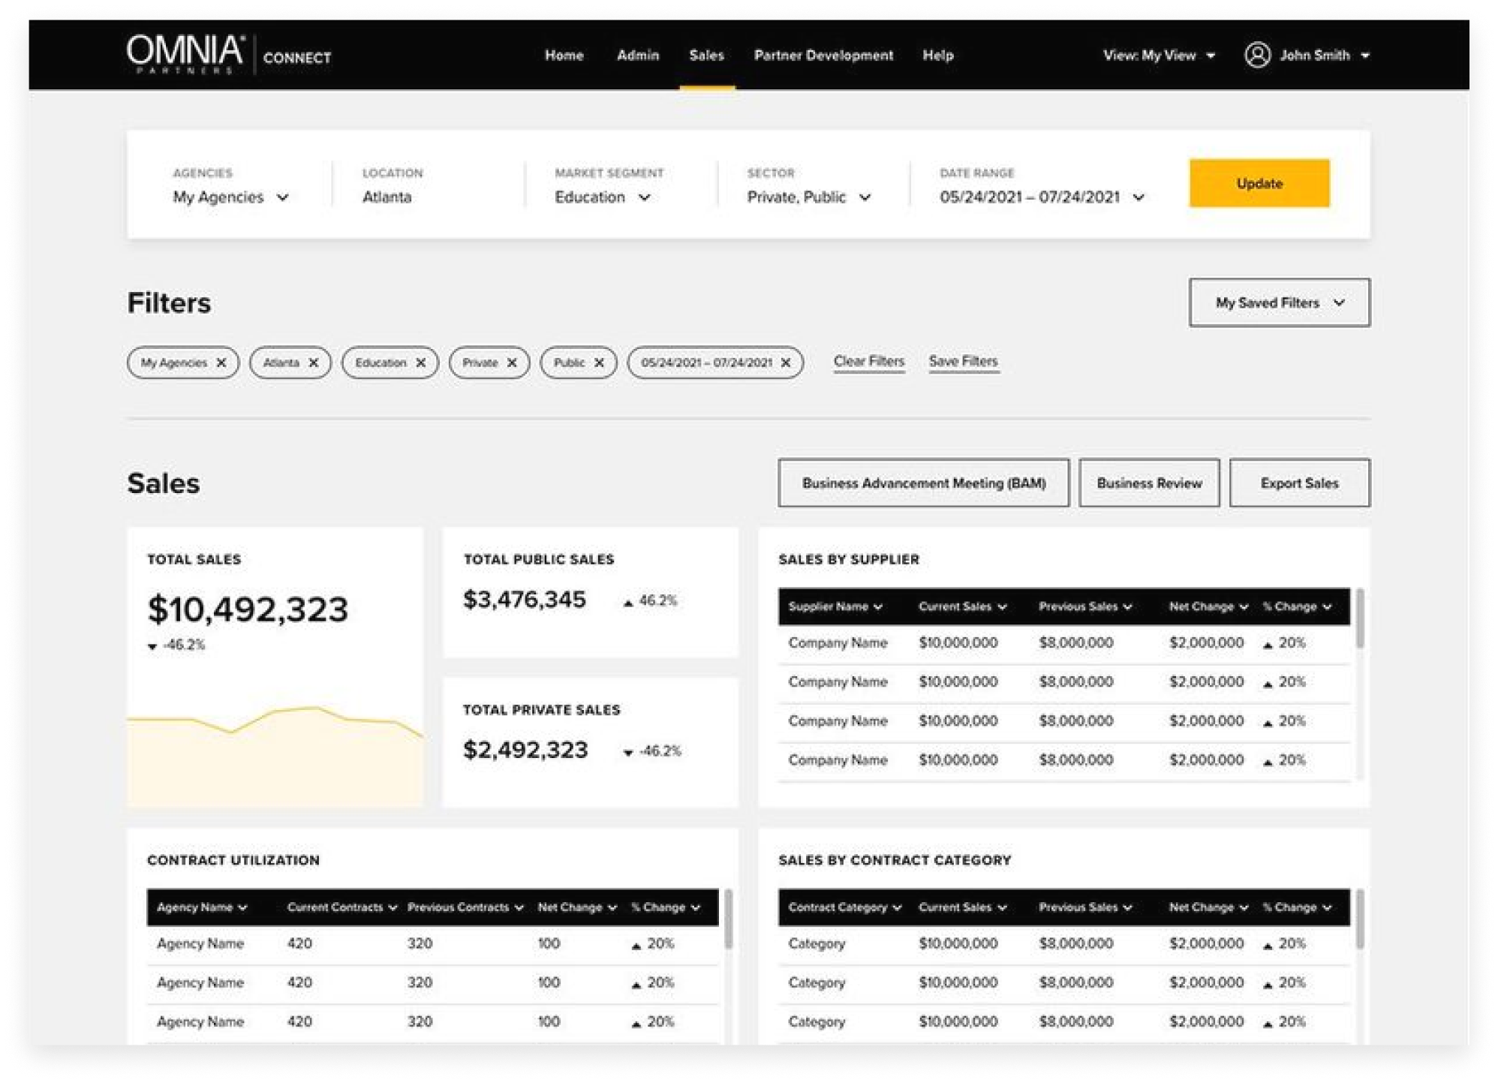Remove the Public filter chip
Viewport: 1498px width, 1083px height.
click(x=599, y=363)
